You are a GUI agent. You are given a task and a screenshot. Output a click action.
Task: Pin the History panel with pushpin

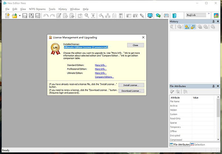click(213, 22)
